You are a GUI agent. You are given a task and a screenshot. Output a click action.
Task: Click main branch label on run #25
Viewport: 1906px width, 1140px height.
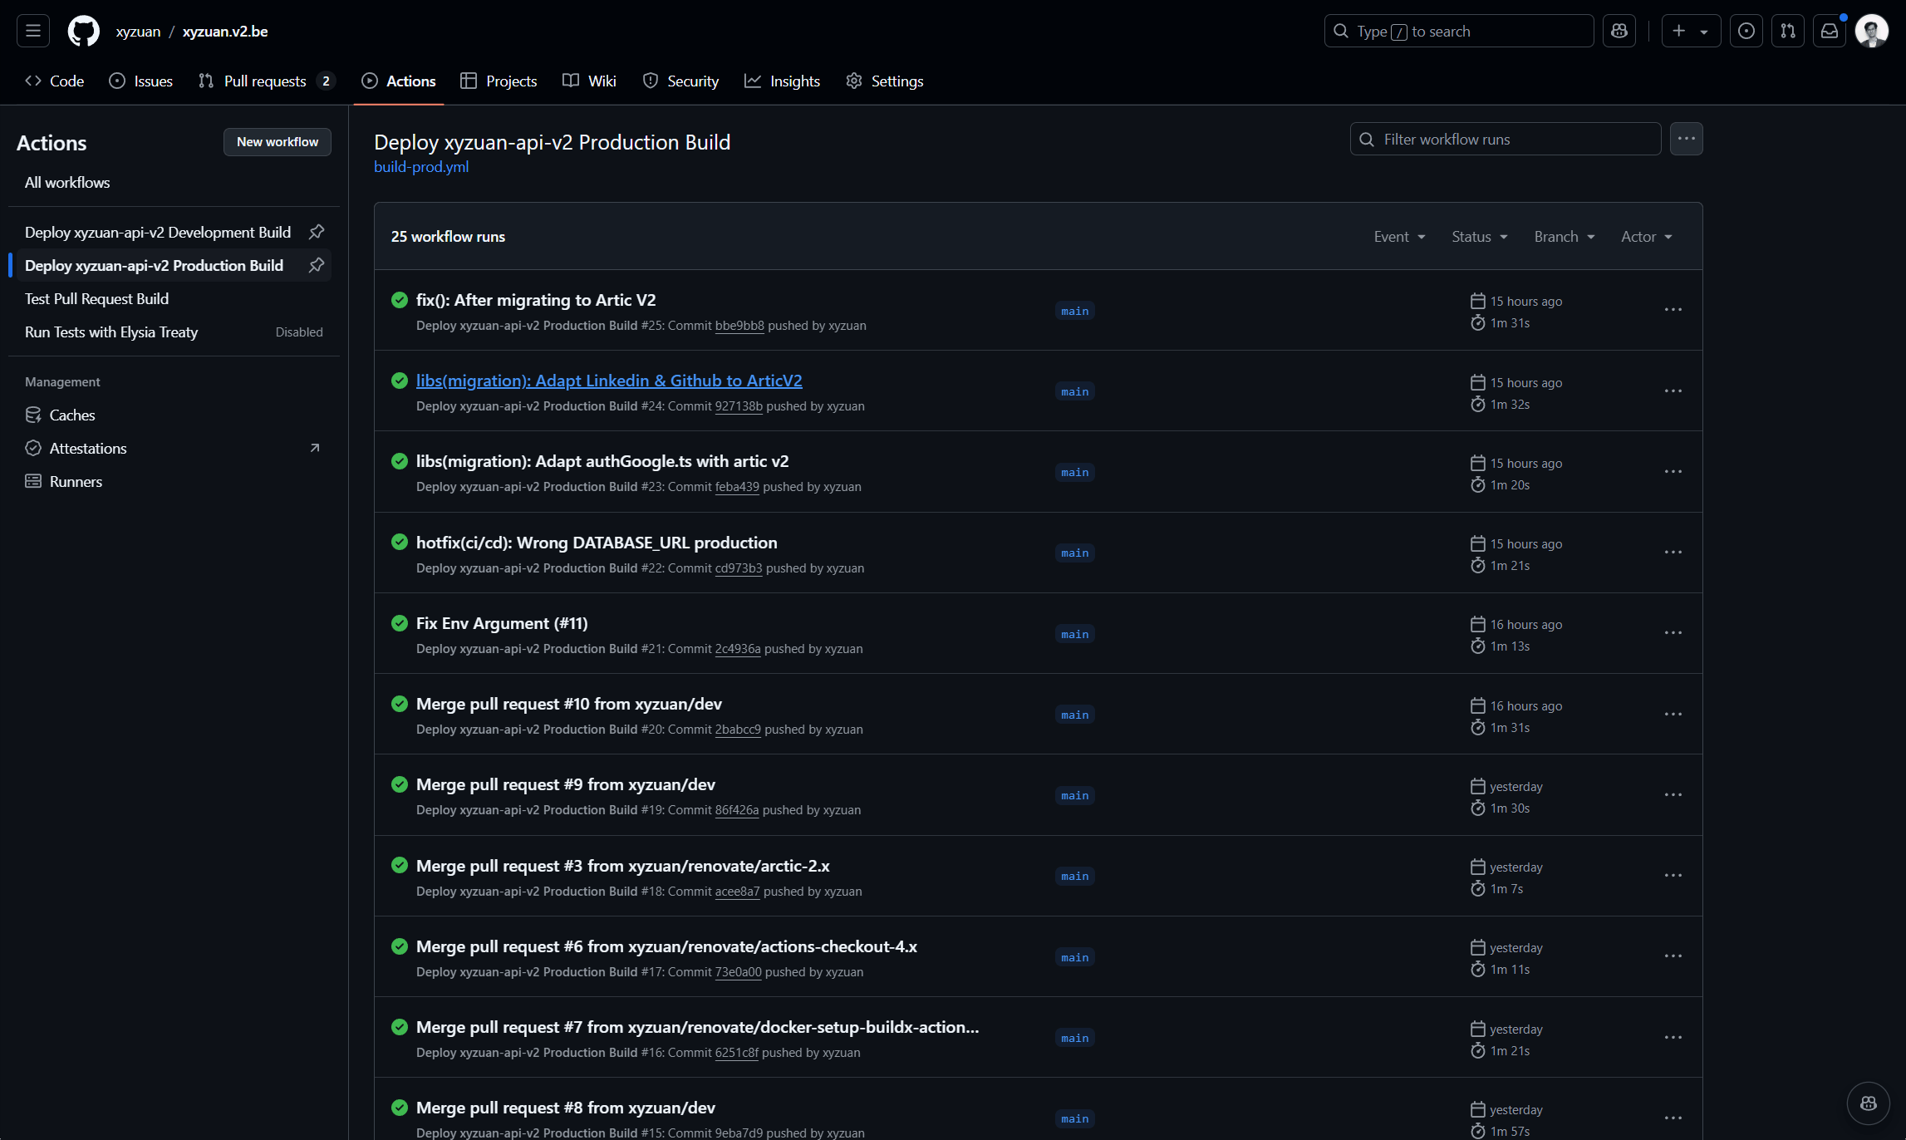[x=1074, y=311]
